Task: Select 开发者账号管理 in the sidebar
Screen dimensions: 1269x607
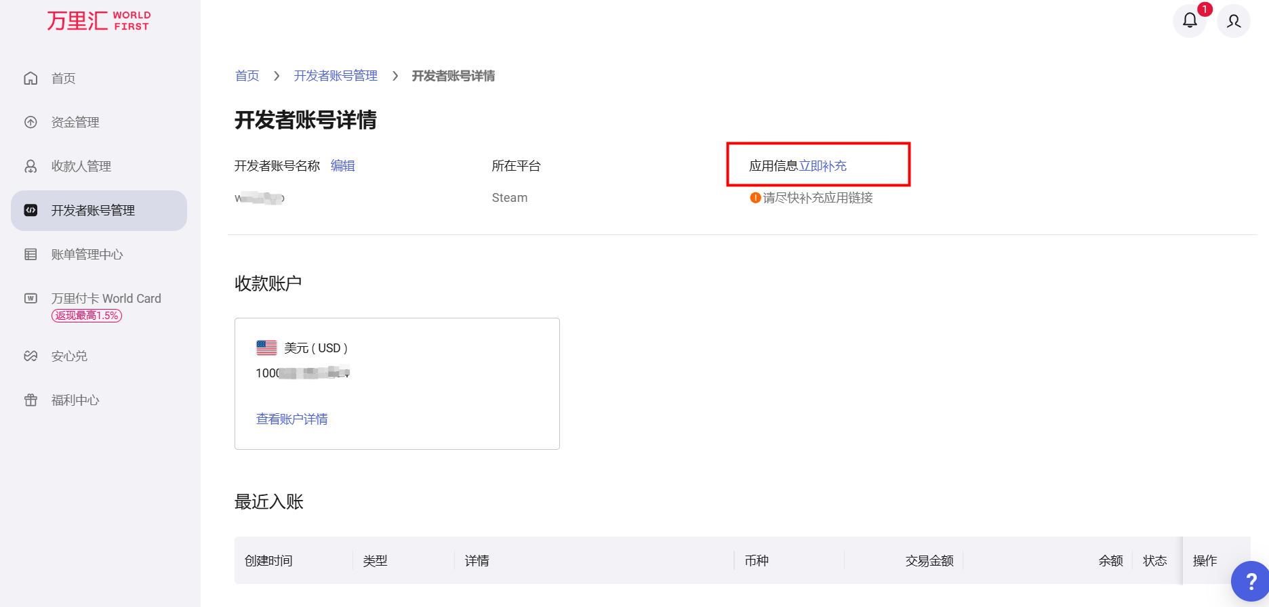Action: [x=93, y=211]
